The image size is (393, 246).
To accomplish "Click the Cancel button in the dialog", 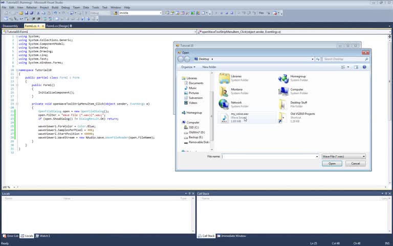I will click(x=355, y=163).
